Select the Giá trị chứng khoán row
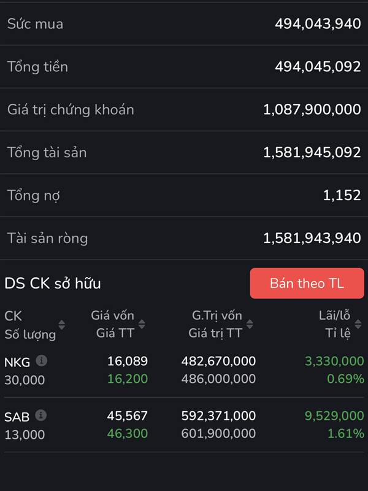The width and height of the screenshot is (368, 491). pyautogui.click(x=184, y=110)
